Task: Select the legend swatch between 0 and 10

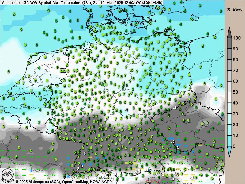Action: pos(229,140)
